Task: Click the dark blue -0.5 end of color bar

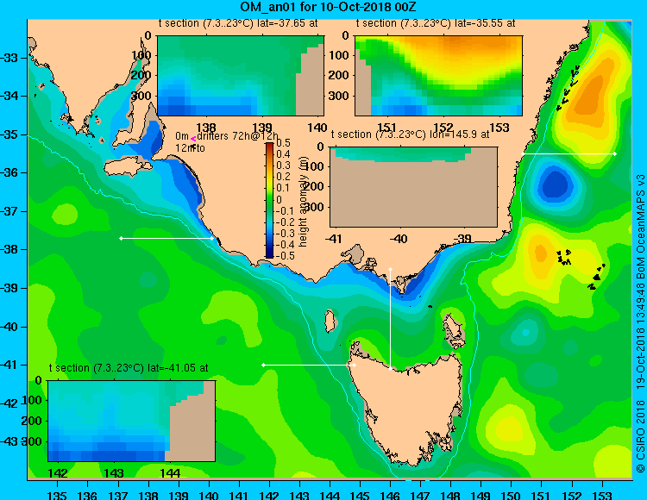Action: [x=269, y=255]
